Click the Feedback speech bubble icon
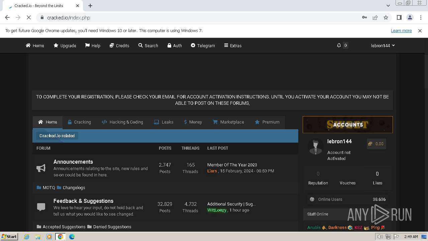This screenshot has height=241, width=428. coord(41,207)
